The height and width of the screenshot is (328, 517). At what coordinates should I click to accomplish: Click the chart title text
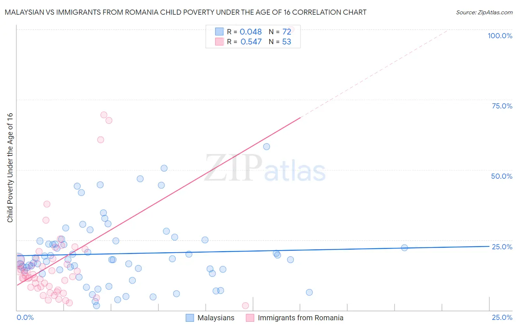click(x=185, y=13)
